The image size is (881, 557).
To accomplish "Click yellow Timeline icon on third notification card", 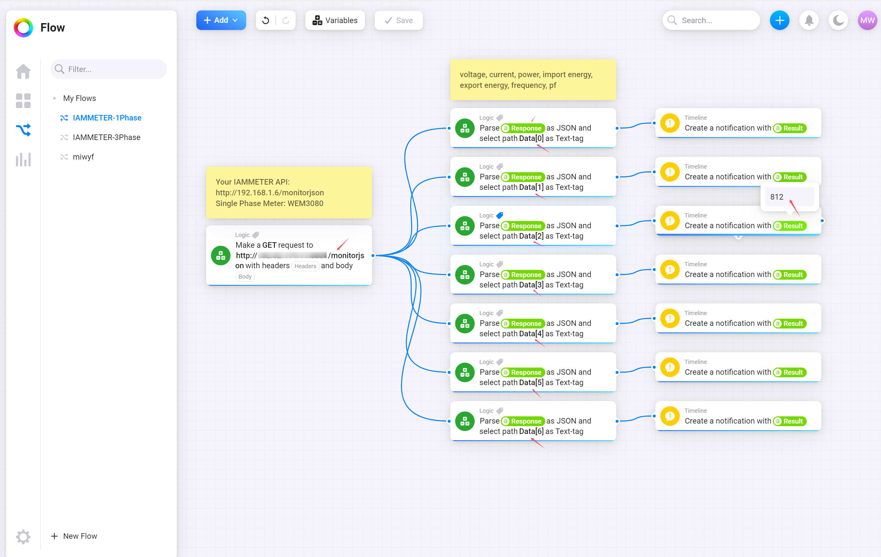I will point(670,220).
